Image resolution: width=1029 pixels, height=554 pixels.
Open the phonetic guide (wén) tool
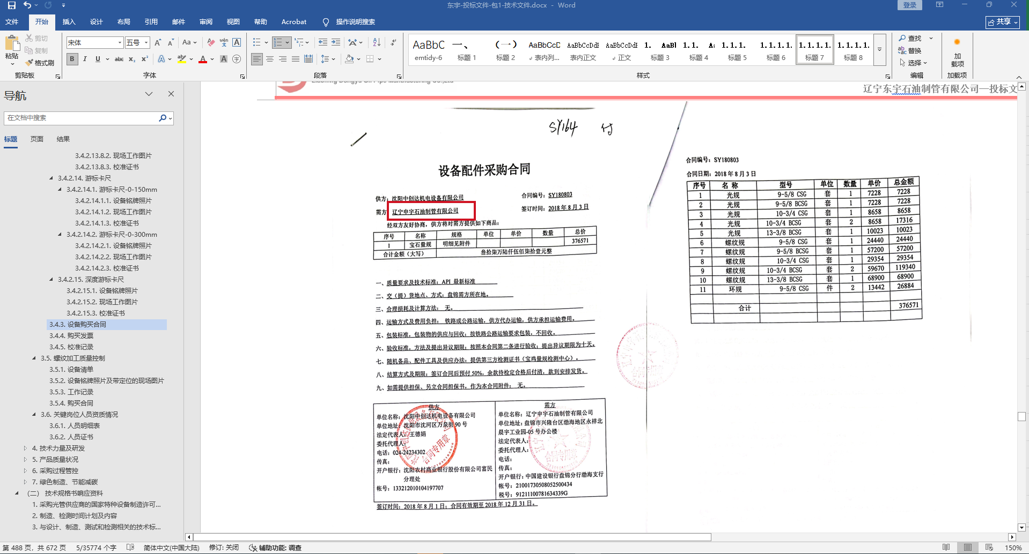point(224,42)
